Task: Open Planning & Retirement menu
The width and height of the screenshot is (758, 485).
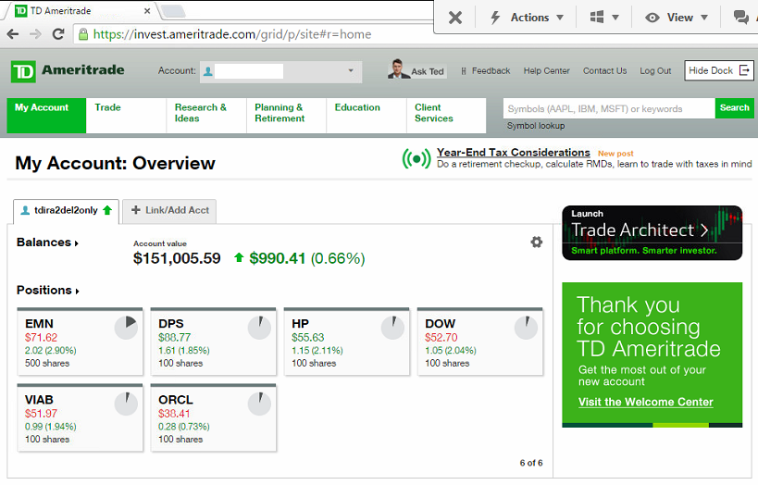Action: (286, 115)
